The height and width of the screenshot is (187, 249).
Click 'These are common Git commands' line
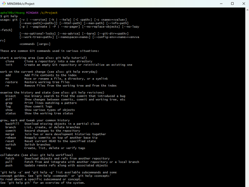[49, 51]
